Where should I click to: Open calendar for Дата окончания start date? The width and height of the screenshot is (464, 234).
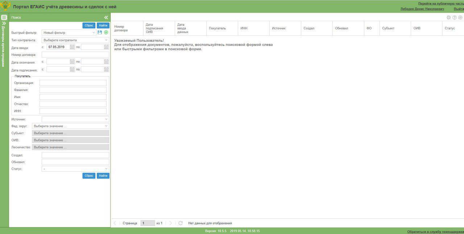(72, 62)
